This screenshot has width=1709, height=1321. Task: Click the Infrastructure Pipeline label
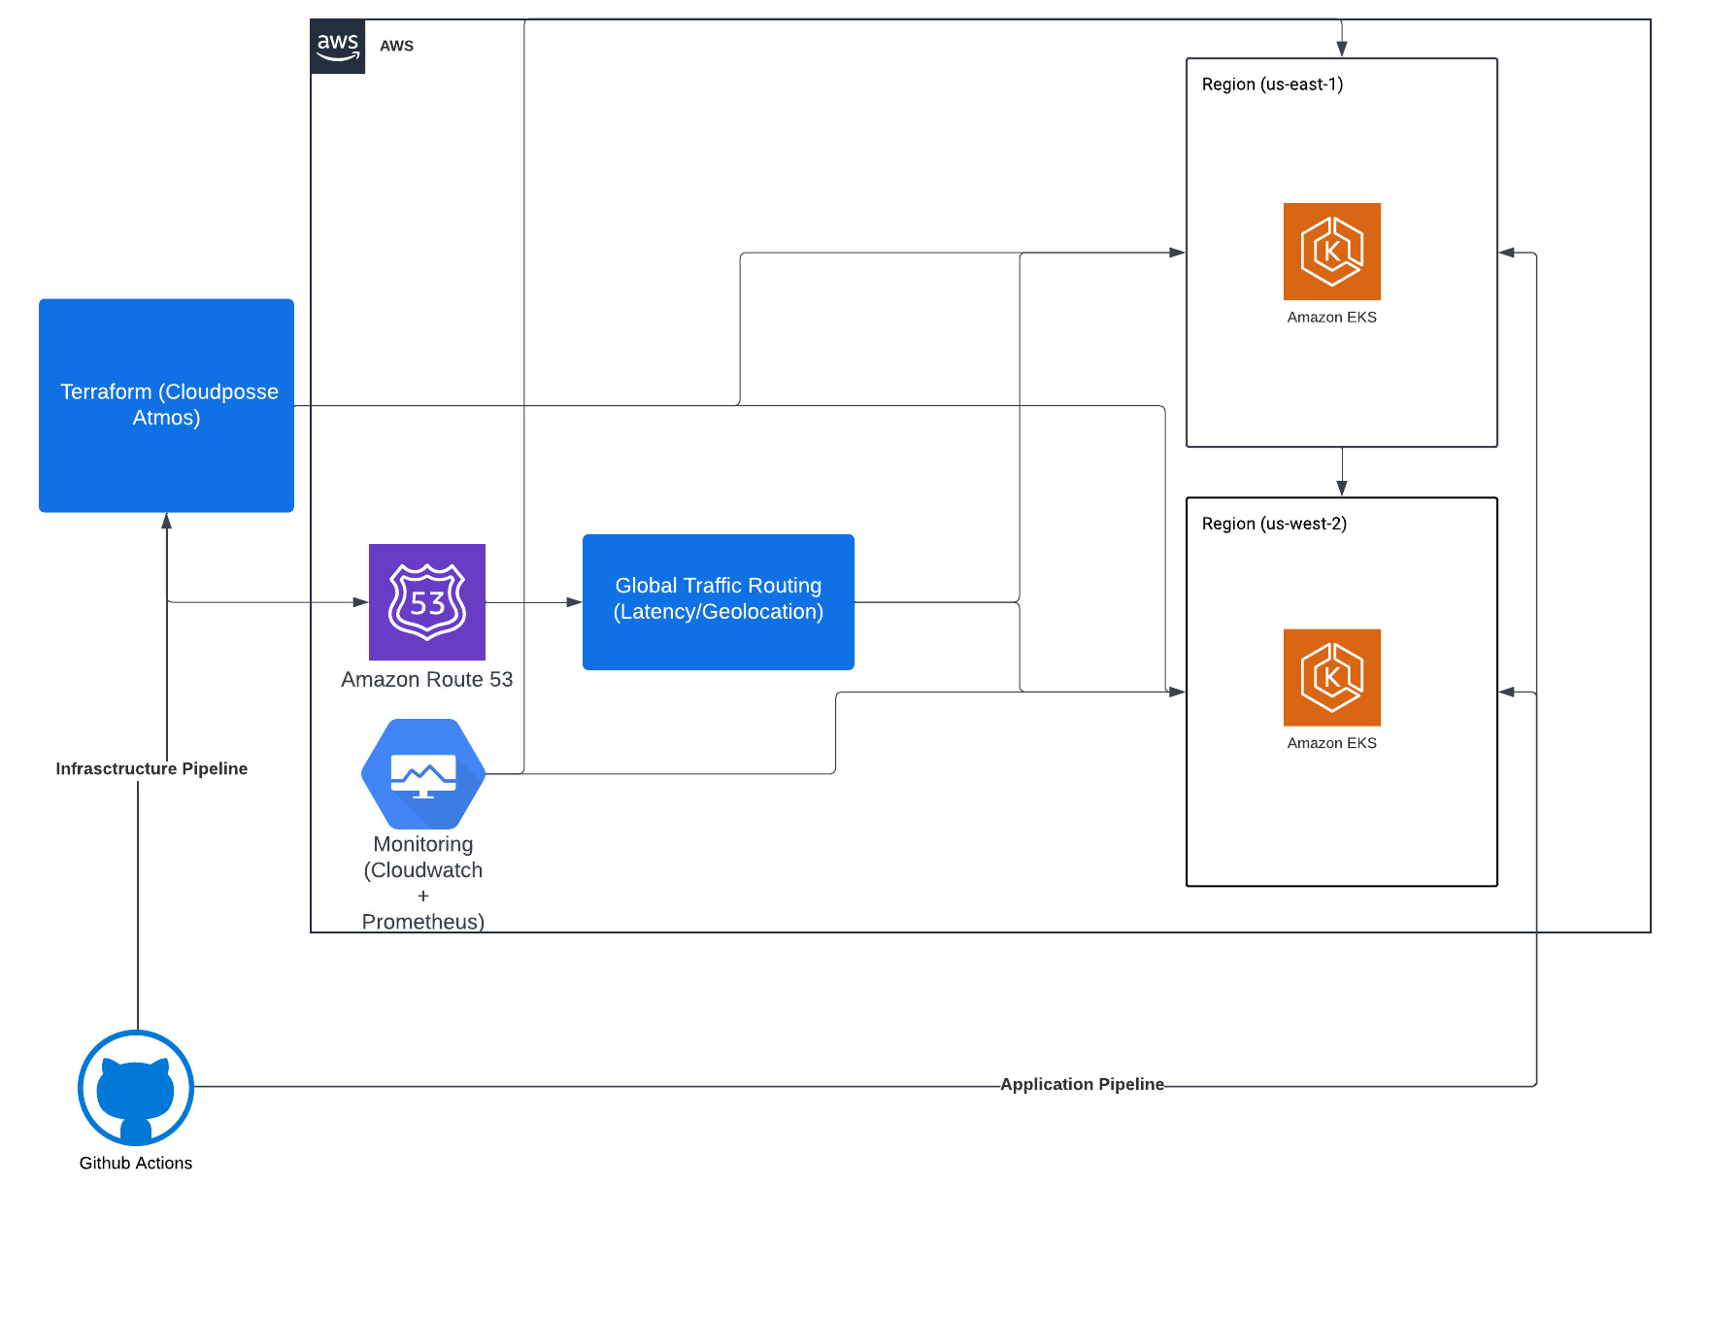click(x=151, y=768)
